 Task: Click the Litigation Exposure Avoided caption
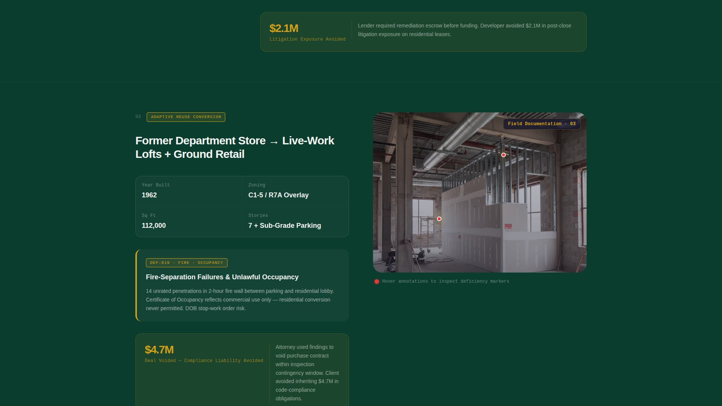point(307,39)
